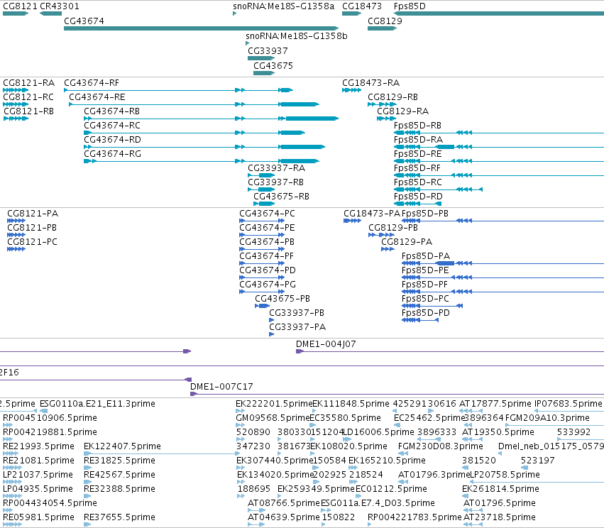This screenshot has height=528, width=604.
Task: Click transcript Fps85D-RD
Action: pyautogui.click(x=418, y=197)
